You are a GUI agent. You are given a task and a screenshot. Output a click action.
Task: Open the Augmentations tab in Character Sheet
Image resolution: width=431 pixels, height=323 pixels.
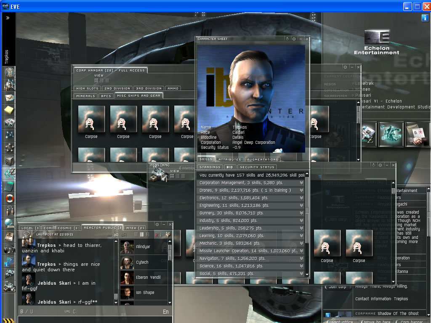(x=263, y=159)
